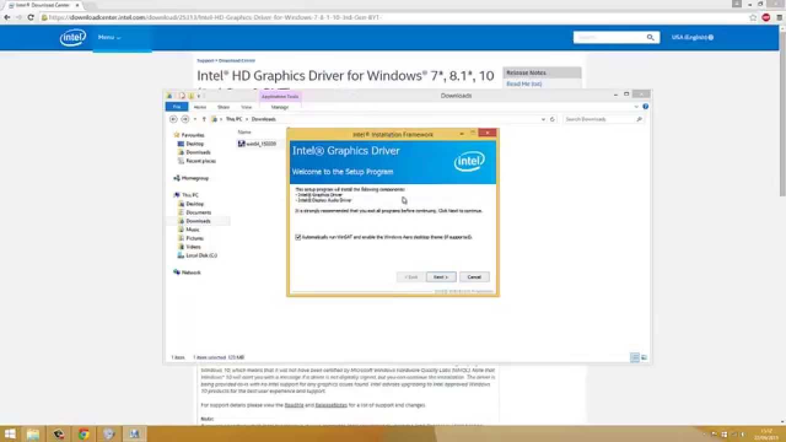The height and width of the screenshot is (442, 786).
Task: Click Cancel in the Intel setup dialog
Action: [474, 277]
